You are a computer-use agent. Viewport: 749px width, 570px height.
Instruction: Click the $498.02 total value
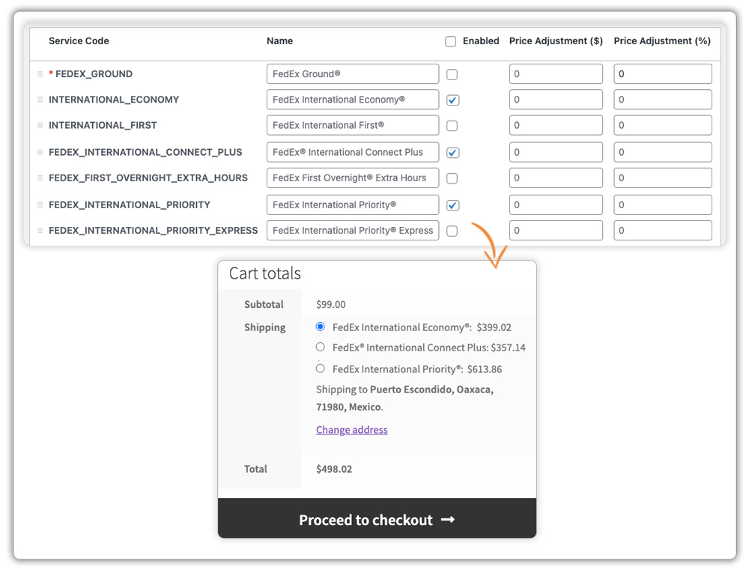click(334, 469)
